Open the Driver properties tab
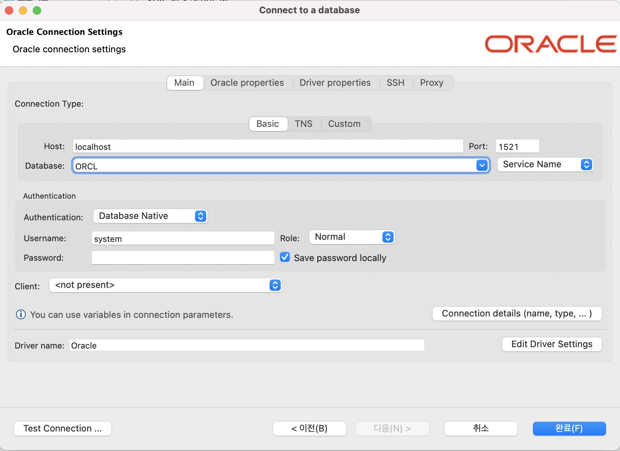The width and height of the screenshot is (620, 451). click(x=335, y=83)
